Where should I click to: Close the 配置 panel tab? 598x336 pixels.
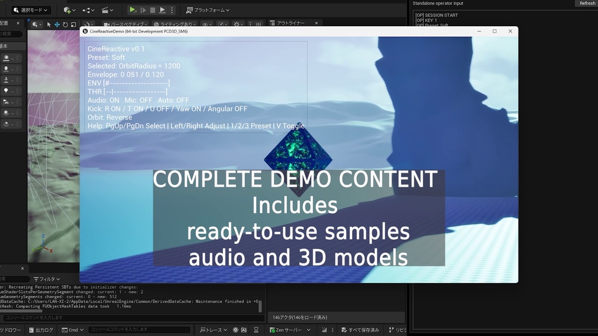(18, 23)
